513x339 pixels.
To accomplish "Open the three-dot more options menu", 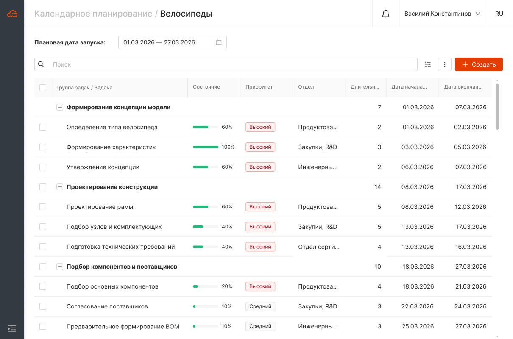I will pyautogui.click(x=444, y=64).
